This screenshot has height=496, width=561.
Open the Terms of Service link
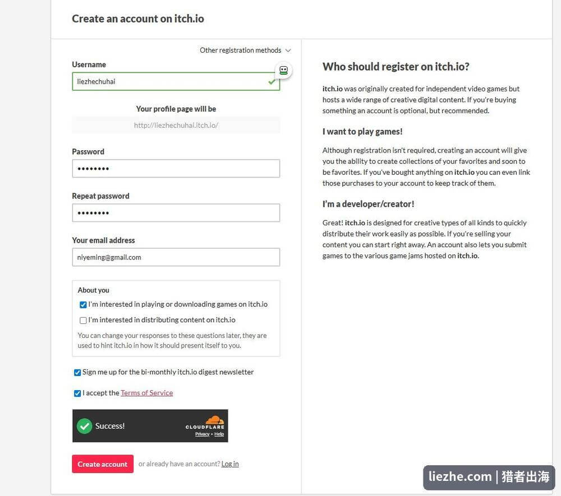pyautogui.click(x=146, y=393)
